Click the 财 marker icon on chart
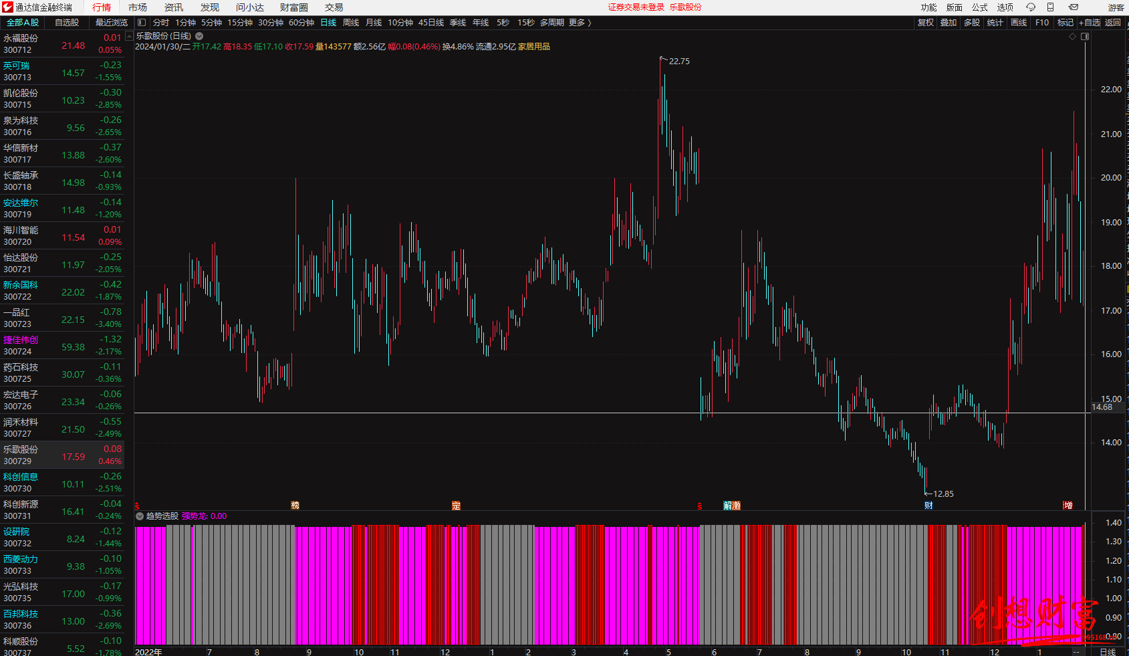 click(x=928, y=506)
